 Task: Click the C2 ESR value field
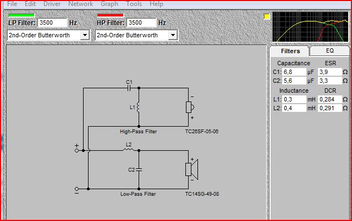[x=330, y=81]
